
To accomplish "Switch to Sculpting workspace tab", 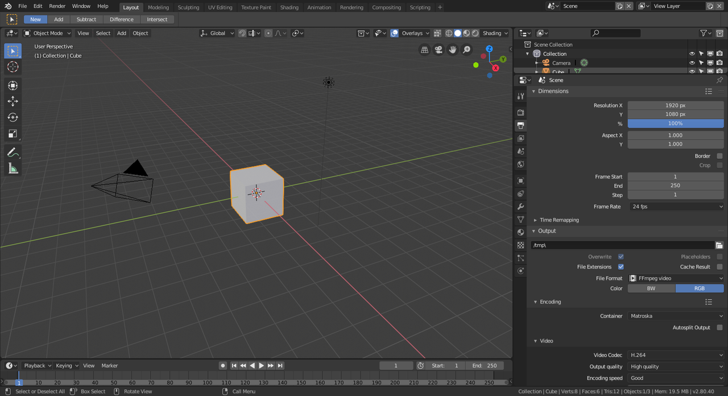I will (188, 7).
